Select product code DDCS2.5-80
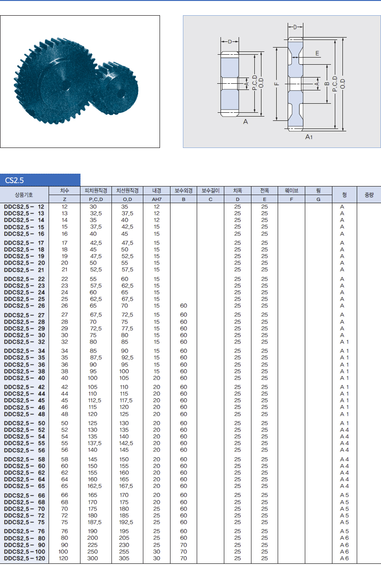Image resolution: width=381 pixels, height=571 pixels. (24, 538)
